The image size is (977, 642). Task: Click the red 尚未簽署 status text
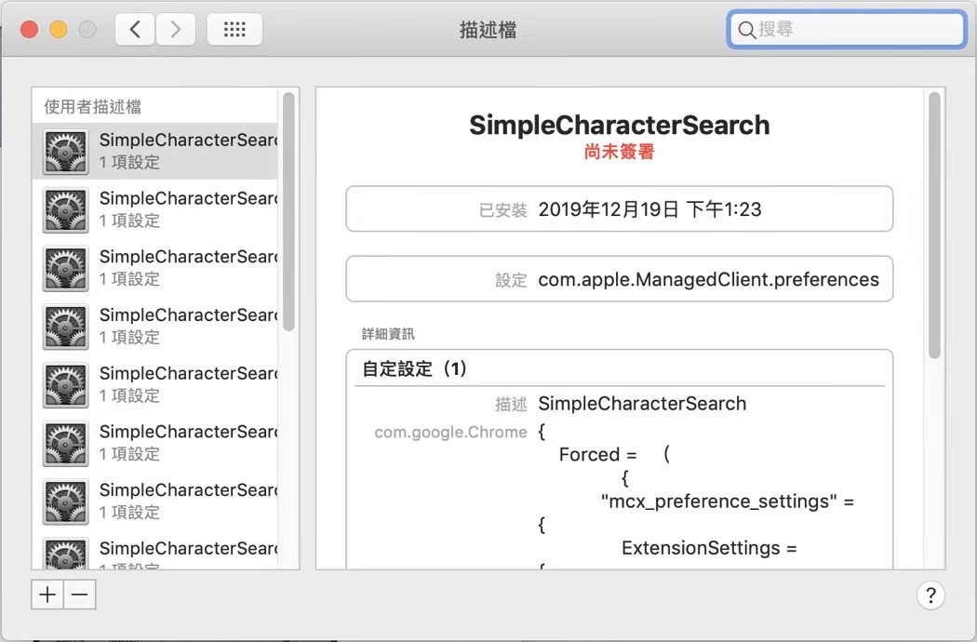click(x=620, y=152)
